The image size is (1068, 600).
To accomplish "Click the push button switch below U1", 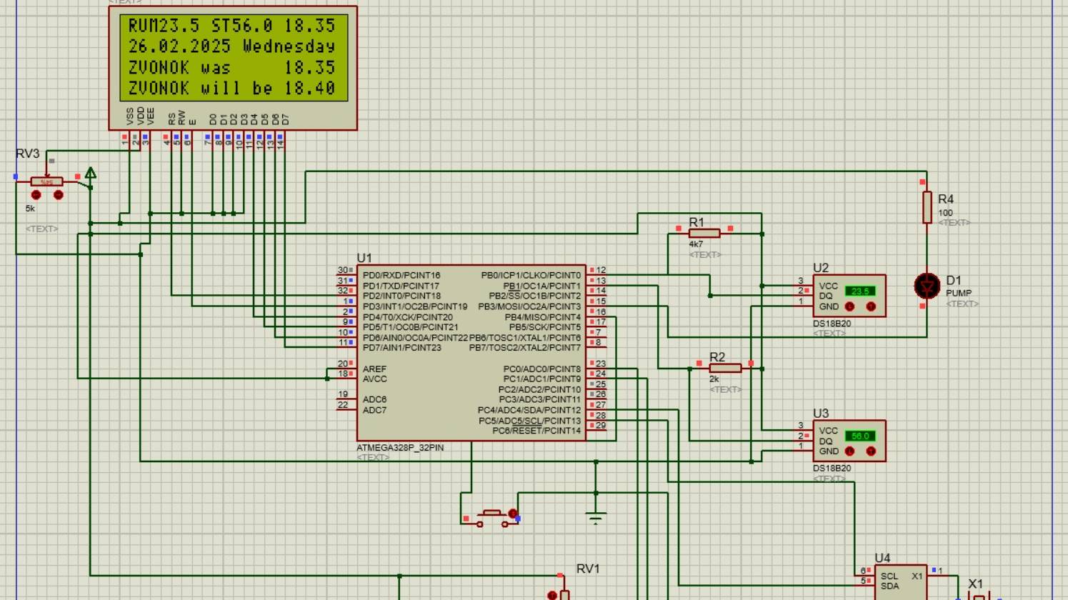I will click(x=491, y=517).
